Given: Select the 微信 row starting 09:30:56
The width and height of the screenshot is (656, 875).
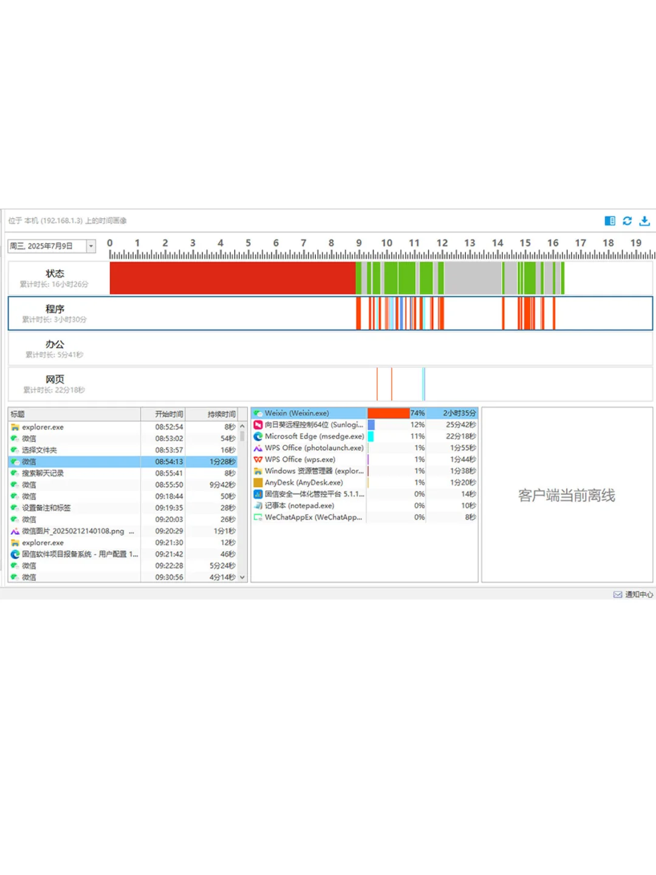Looking at the screenshot, I should pyautogui.click(x=123, y=577).
